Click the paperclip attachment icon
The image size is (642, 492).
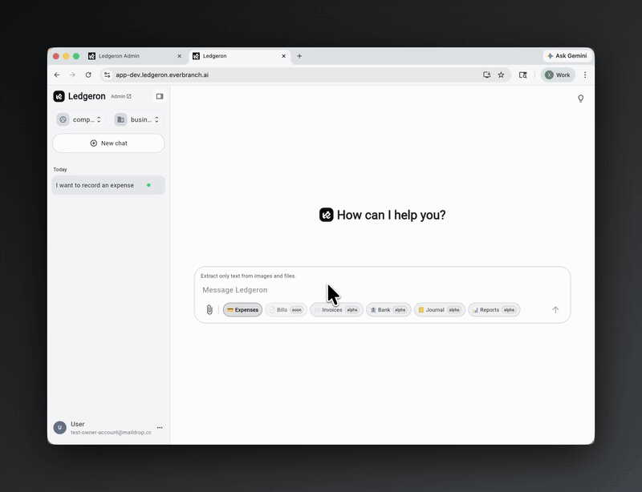(x=210, y=309)
